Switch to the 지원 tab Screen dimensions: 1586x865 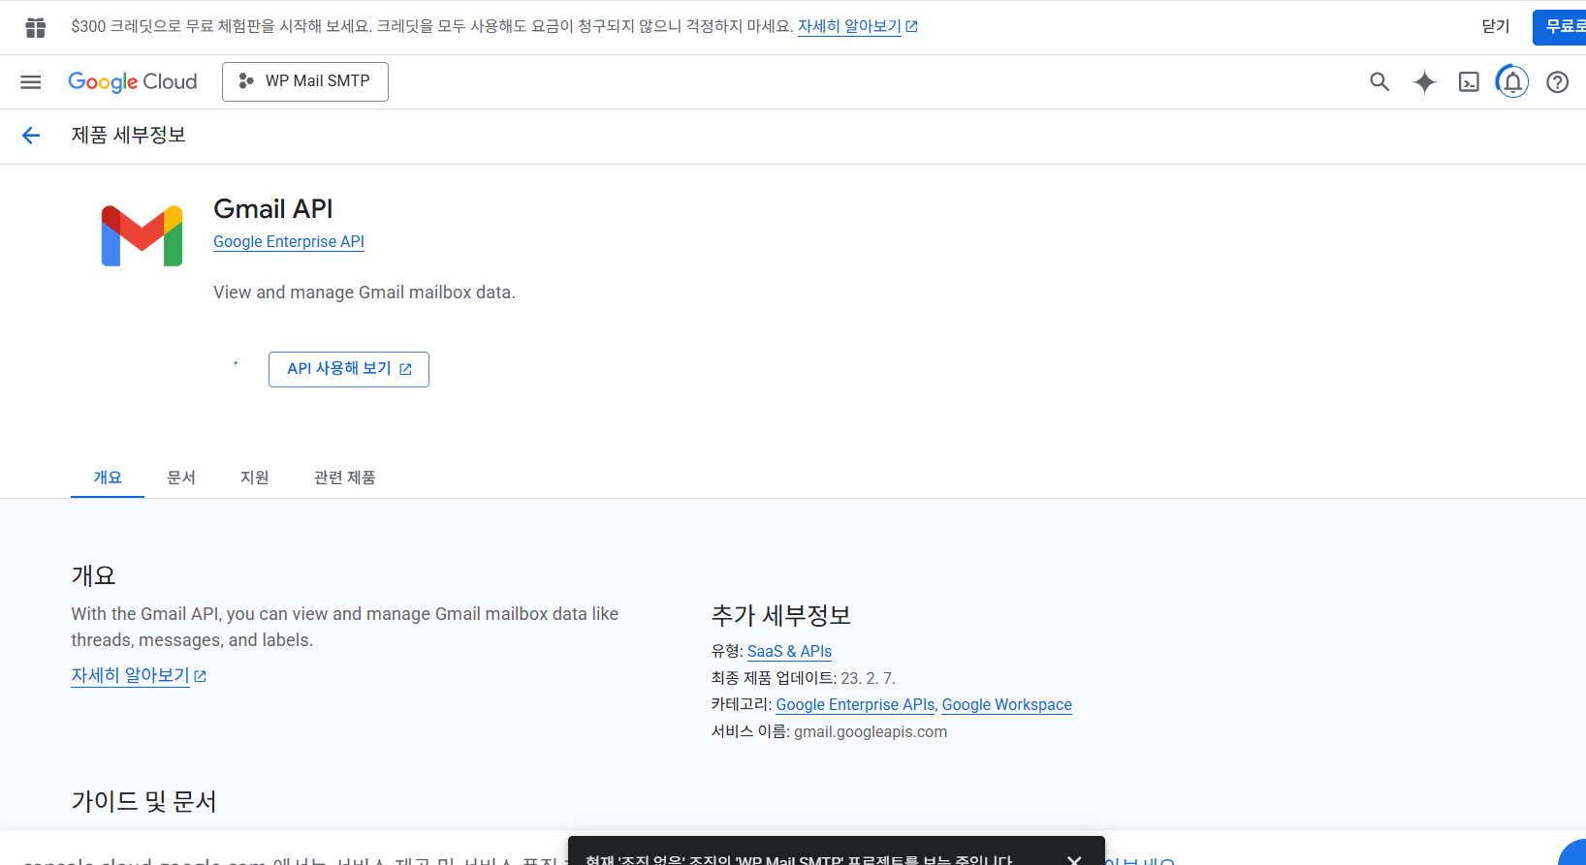[x=255, y=478]
